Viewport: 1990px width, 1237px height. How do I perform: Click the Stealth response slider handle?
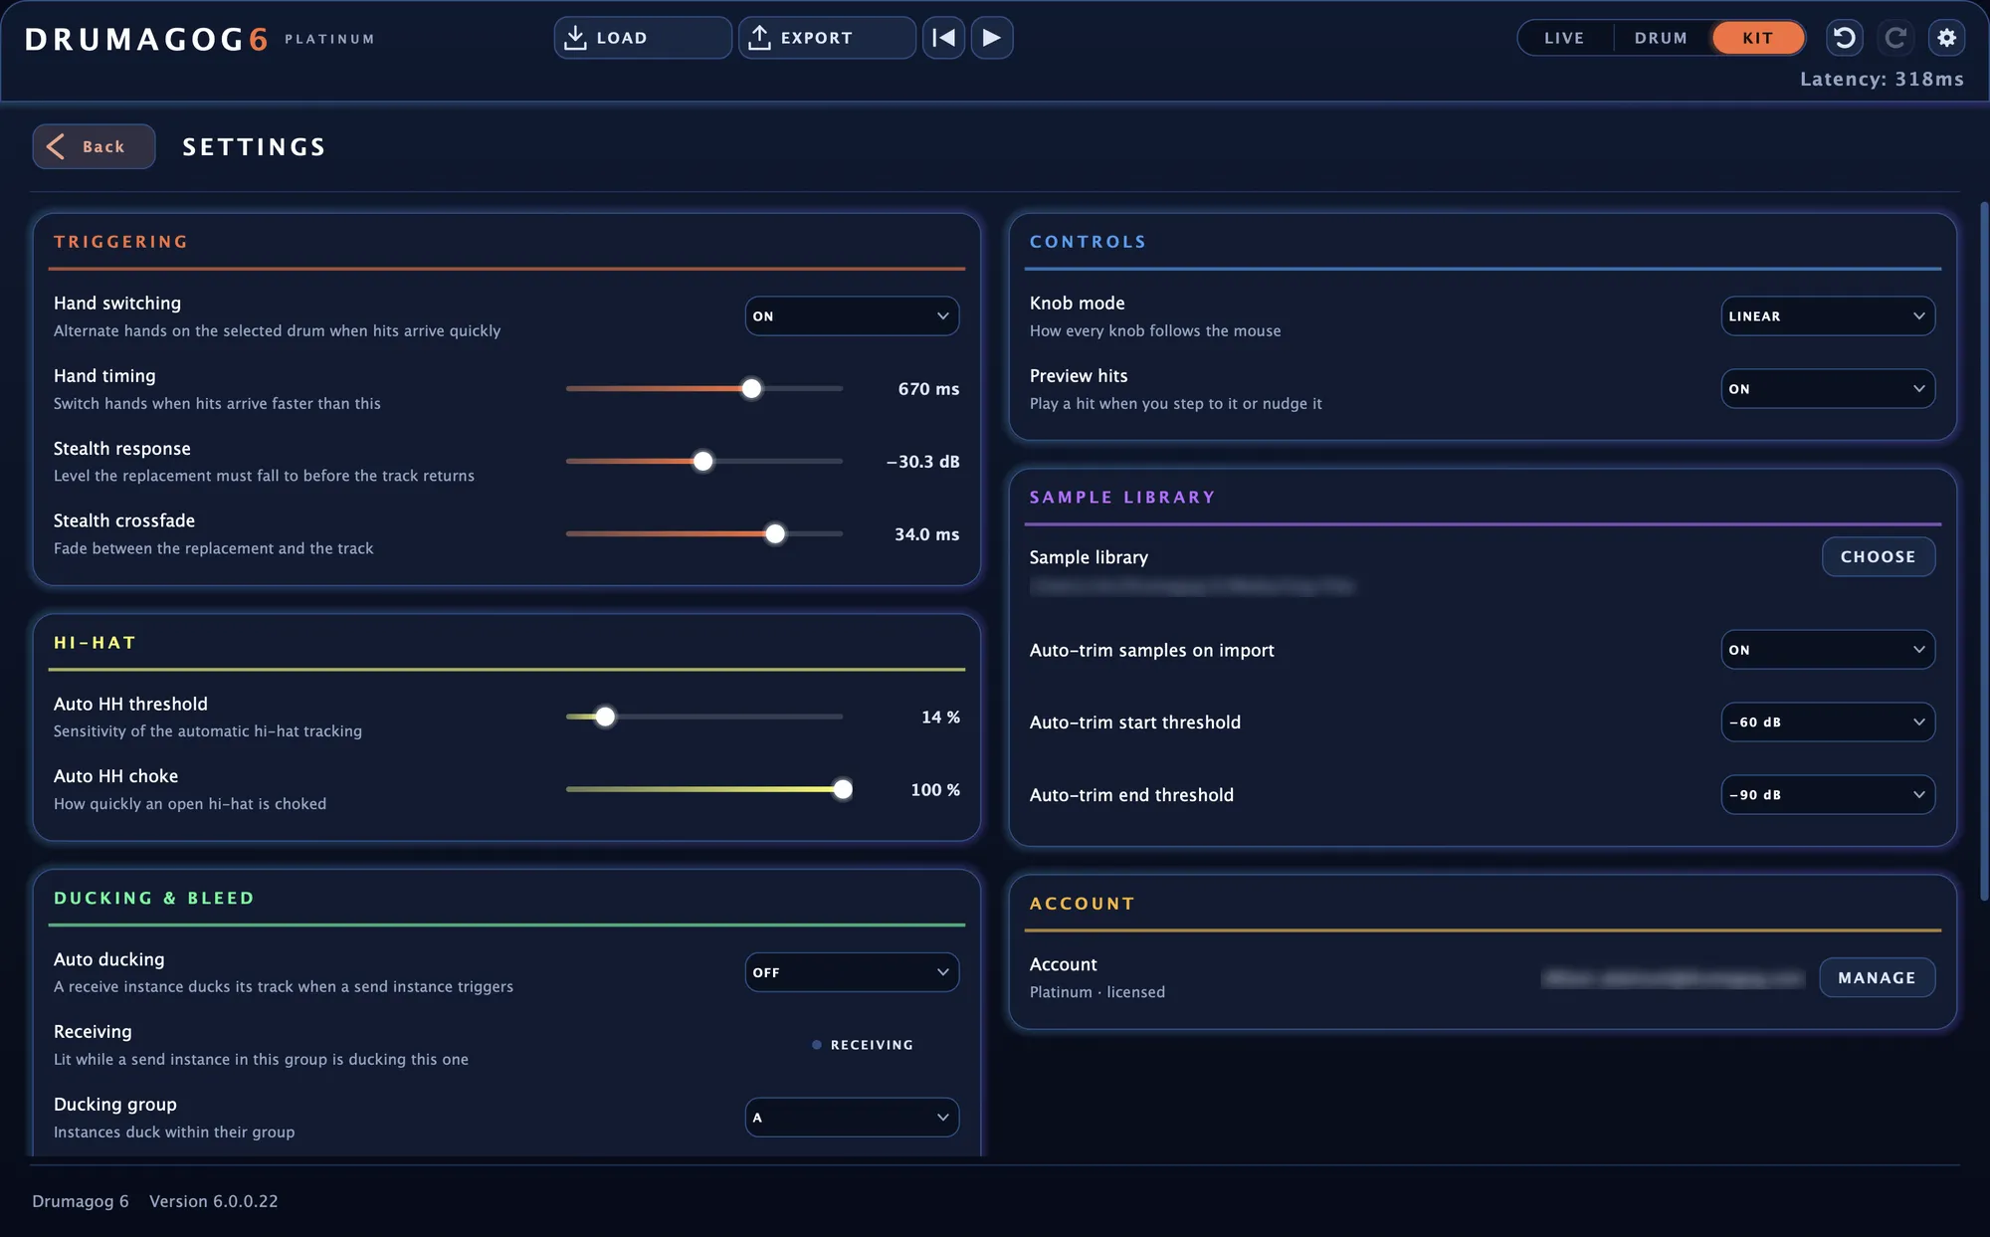703,461
